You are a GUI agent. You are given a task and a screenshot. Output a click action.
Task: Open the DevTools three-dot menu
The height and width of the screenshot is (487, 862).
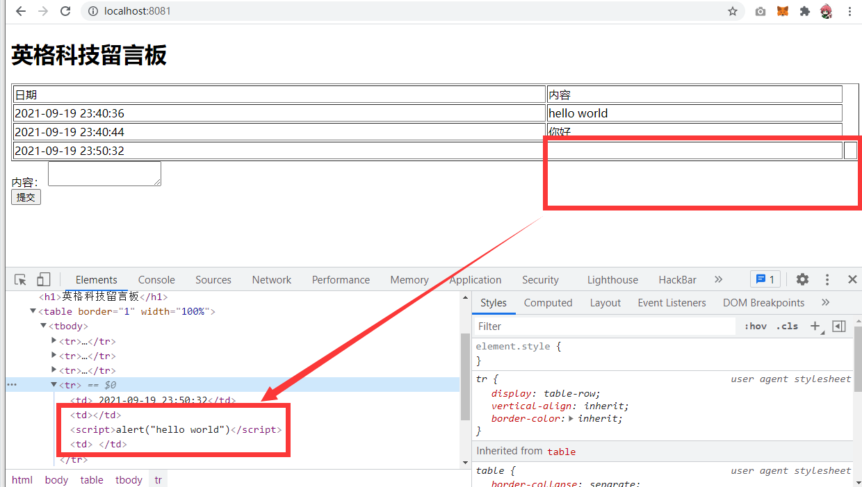827,279
